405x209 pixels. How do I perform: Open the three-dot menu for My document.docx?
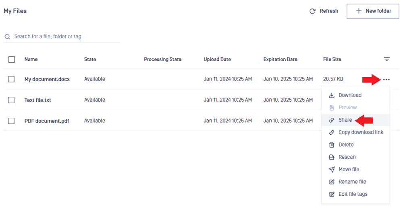386,80
